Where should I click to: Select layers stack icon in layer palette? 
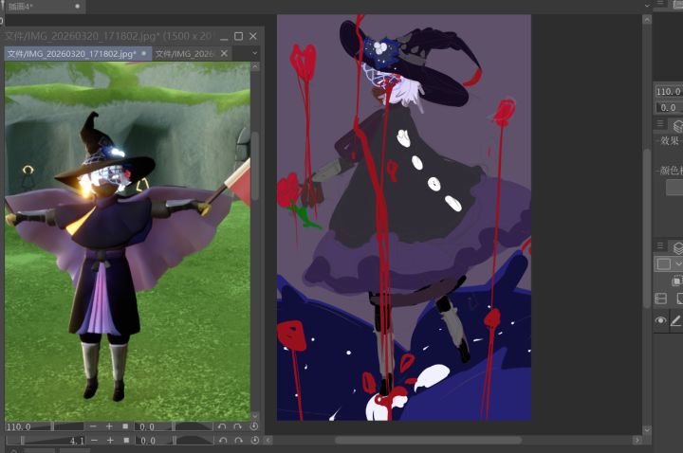(677, 247)
